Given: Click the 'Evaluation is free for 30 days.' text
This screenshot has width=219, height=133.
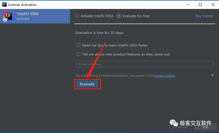Looking at the screenshot, I should point(100,33).
